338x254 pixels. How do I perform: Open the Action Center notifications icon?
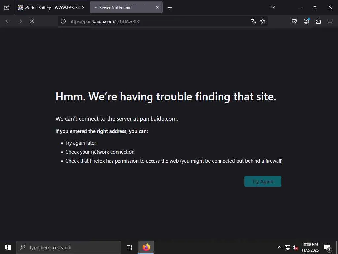(328, 247)
